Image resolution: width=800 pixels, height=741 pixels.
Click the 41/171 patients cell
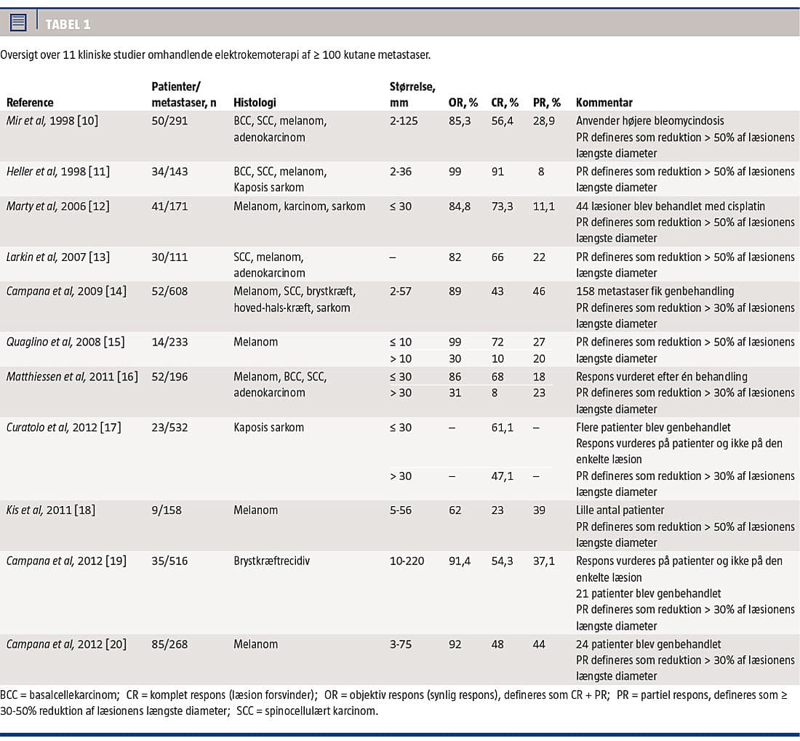[x=169, y=207]
